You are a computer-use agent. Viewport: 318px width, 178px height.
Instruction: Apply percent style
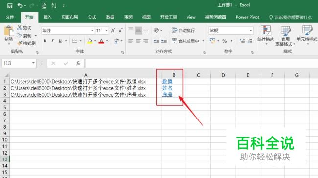coord(224,41)
